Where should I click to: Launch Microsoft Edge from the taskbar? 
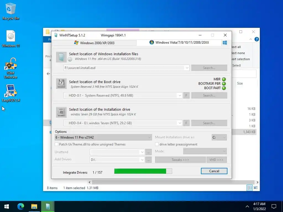pos(20,206)
